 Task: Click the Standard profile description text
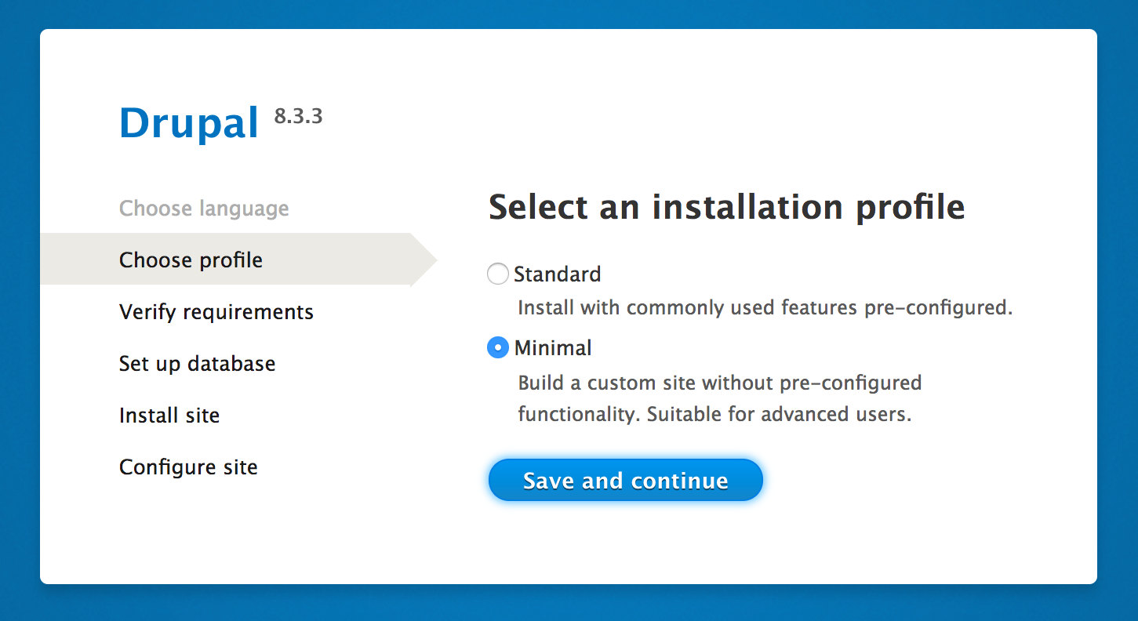pos(765,307)
